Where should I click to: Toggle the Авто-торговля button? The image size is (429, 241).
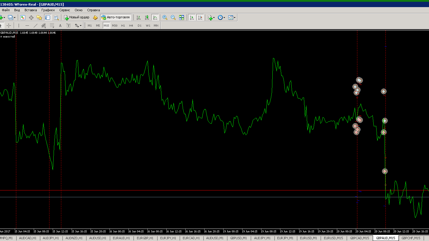pos(115,17)
